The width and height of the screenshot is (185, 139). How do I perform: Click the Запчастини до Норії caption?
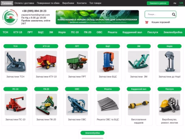(x=170, y=77)
